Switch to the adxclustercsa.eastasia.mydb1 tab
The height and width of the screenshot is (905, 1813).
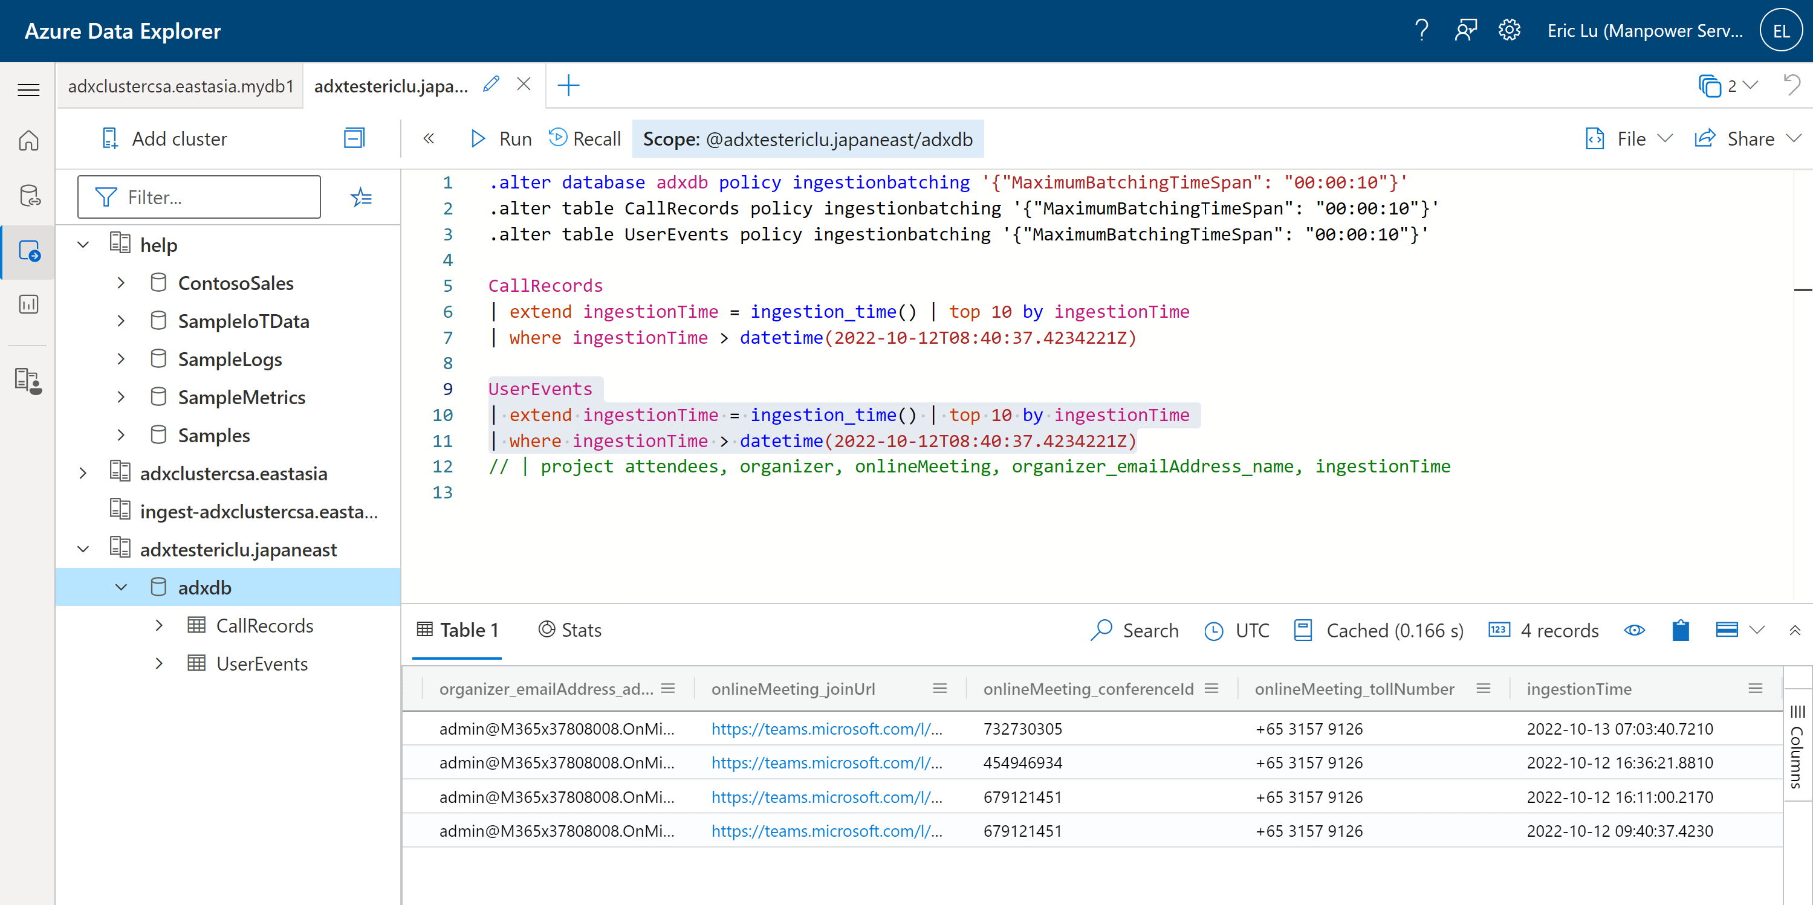[180, 86]
